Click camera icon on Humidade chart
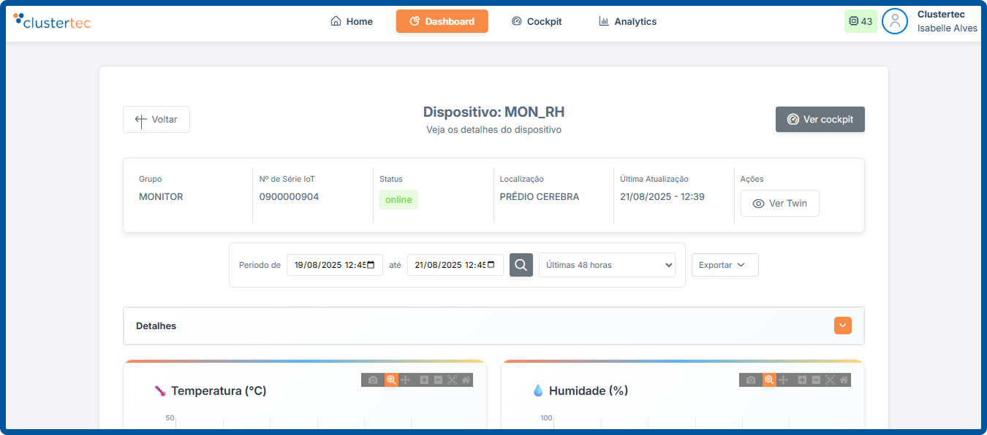 [751, 380]
